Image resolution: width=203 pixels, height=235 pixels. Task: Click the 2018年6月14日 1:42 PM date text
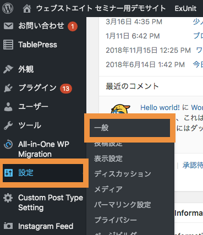[145, 64]
